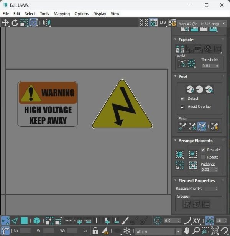The image size is (230, 236).
Task: Toggle the Detach checkbox
Action: (182, 99)
